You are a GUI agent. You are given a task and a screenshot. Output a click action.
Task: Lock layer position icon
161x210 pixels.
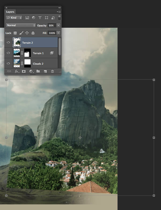[27, 33]
